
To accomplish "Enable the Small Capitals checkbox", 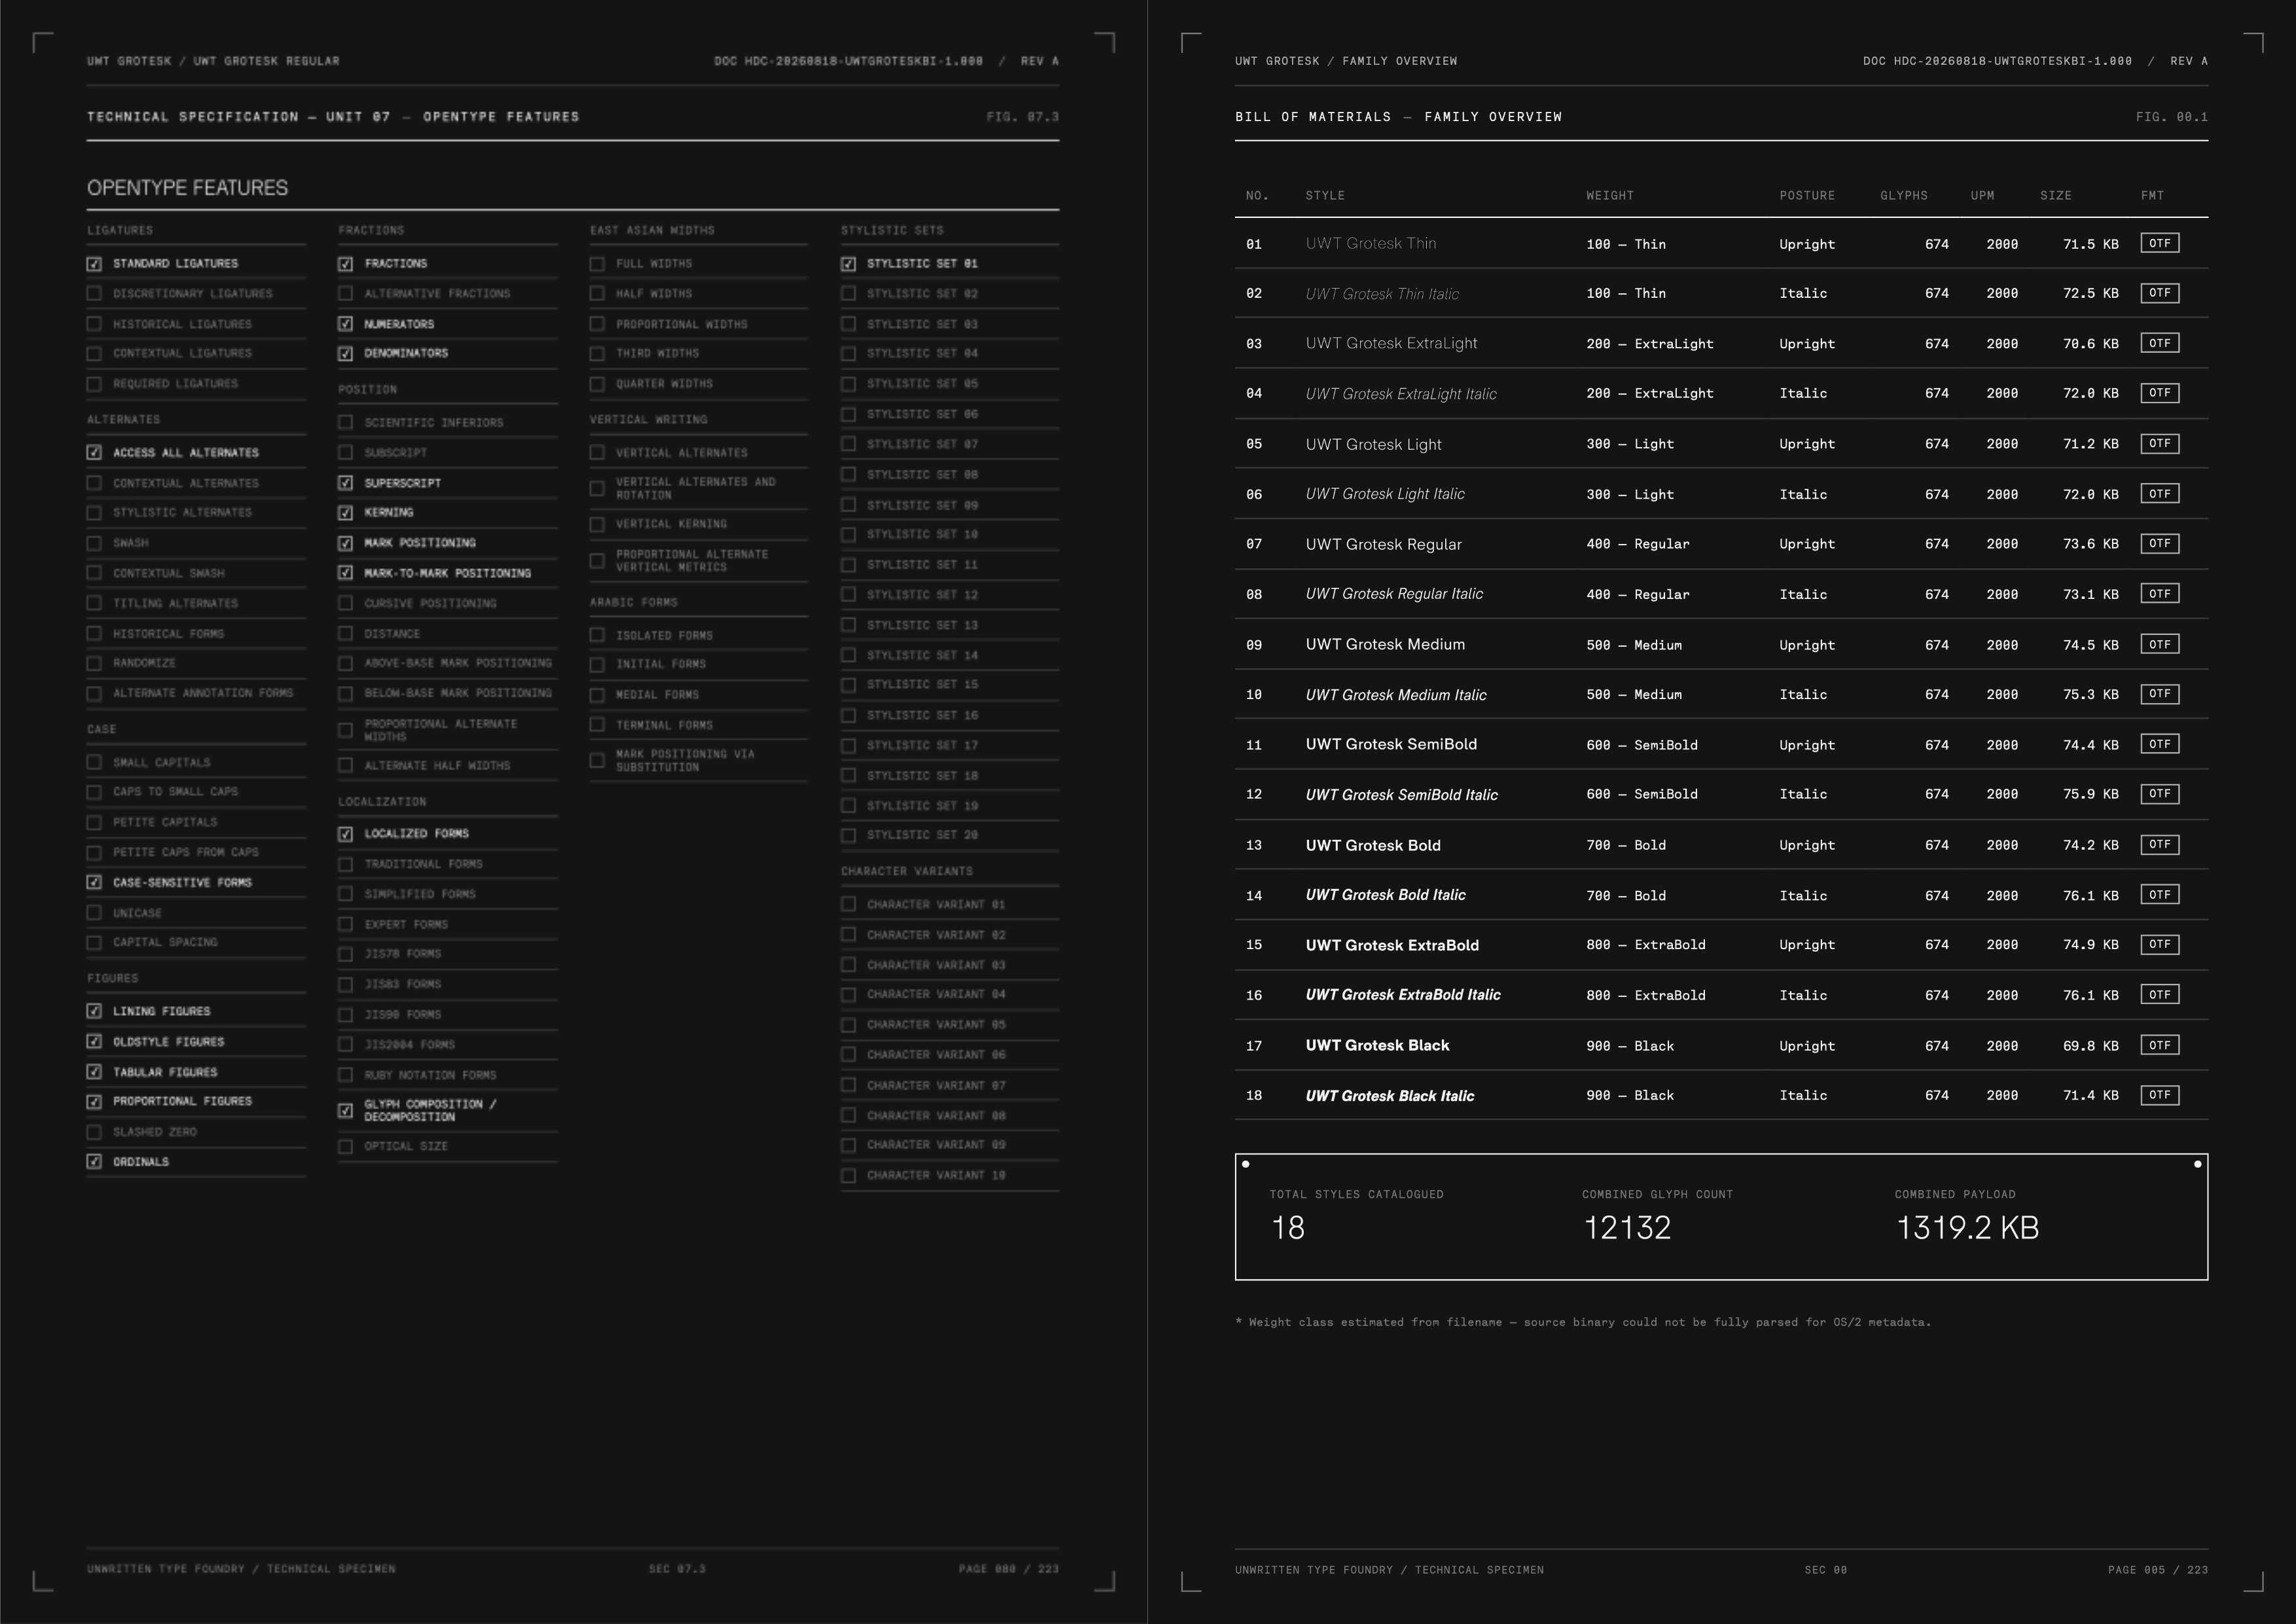I will point(94,763).
